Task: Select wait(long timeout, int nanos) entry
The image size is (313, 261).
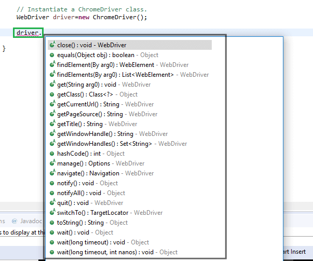Action: pyautogui.click(x=130, y=252)
